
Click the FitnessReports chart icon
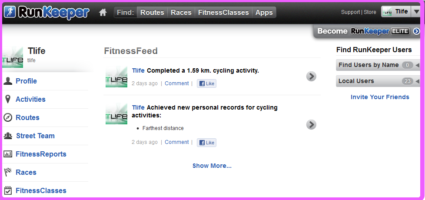pos(8,154)
